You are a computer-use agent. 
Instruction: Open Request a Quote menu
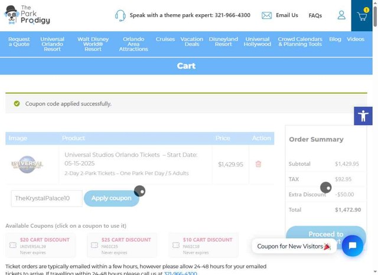coord(19,42)
